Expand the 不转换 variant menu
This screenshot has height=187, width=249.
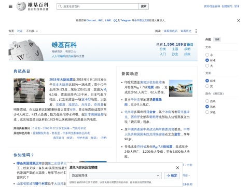[x=32, y=31]
